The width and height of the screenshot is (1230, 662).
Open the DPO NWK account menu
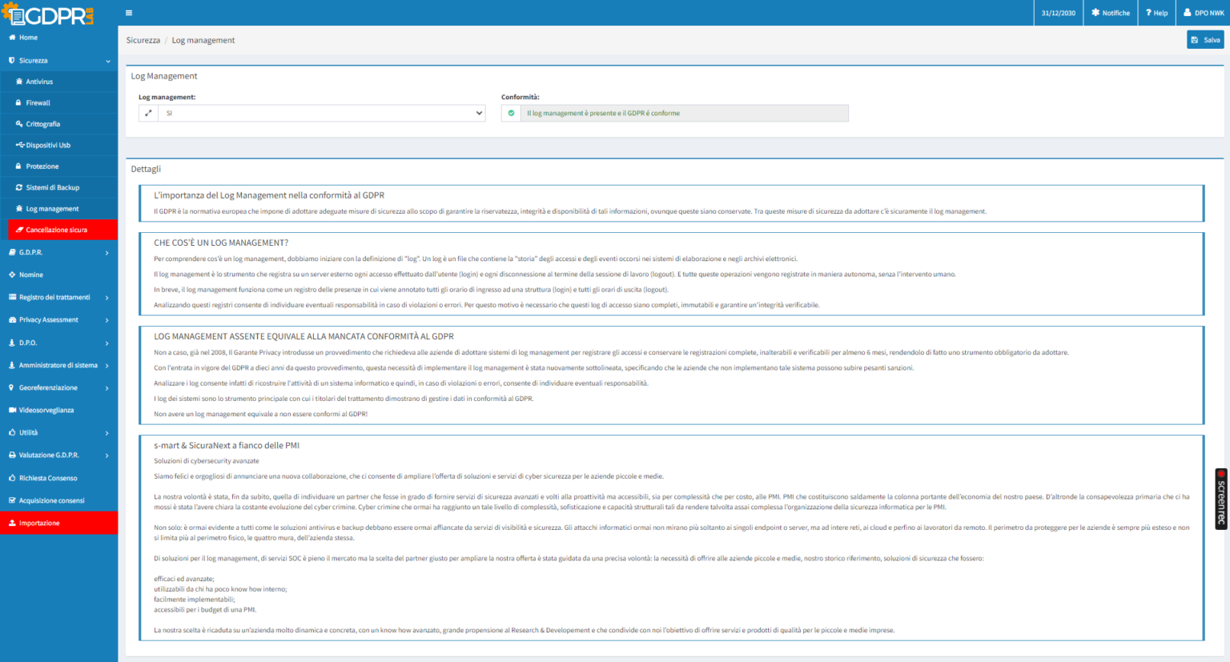(1202, 12)
